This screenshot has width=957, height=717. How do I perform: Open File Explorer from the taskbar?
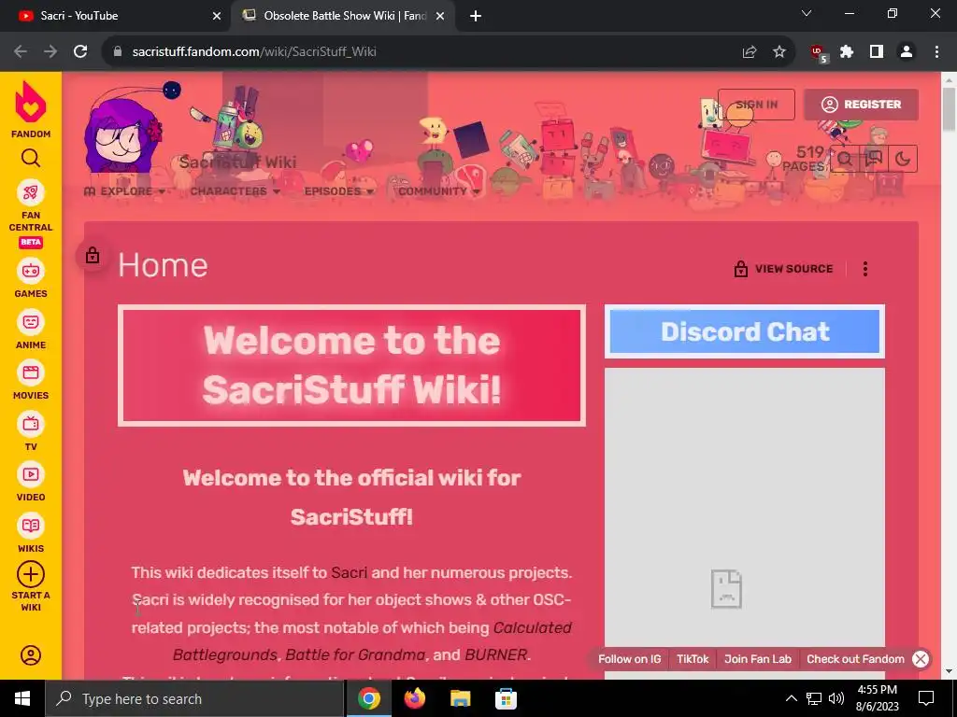click(x=461, y=698)
